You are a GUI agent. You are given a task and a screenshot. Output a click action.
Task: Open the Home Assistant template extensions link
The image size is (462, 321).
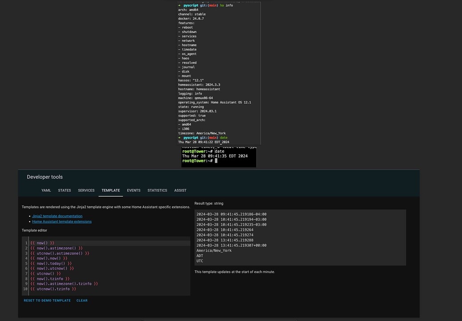click(62, 221)
